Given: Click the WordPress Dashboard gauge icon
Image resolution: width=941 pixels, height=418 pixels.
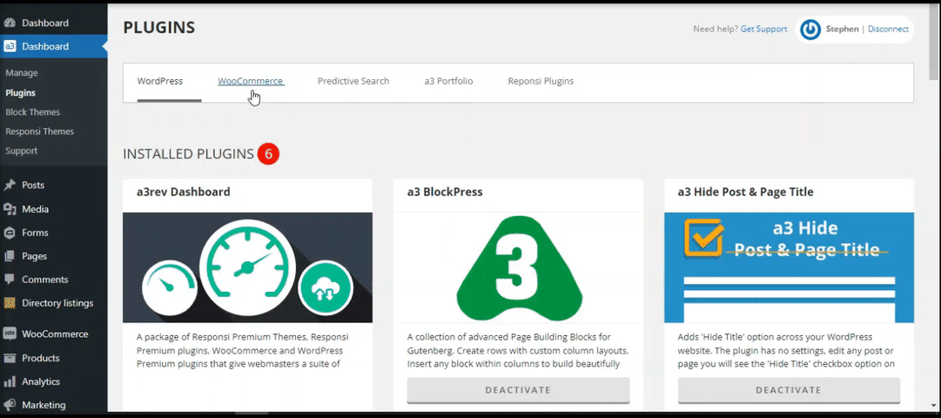Looking at the screenshot, I should [x=9, y=23].
